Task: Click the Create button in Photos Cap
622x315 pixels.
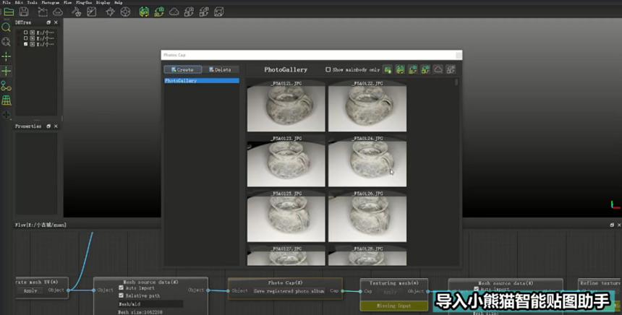Action: click(x=183, y=69)
